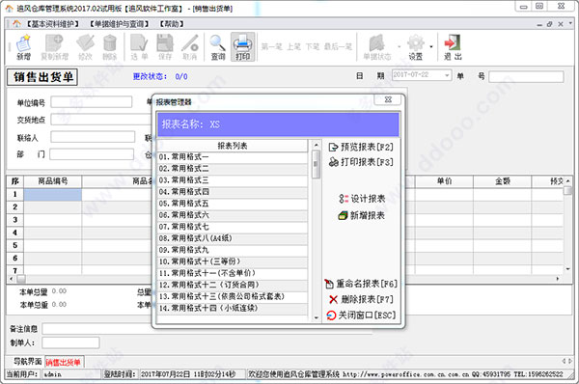579x384 pixels.
Task: Click the 制单人 input field
Action: 70,343
